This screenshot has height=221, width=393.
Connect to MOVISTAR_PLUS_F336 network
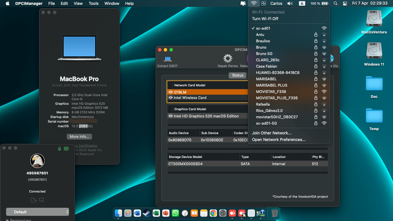click(x=289, y=98)
